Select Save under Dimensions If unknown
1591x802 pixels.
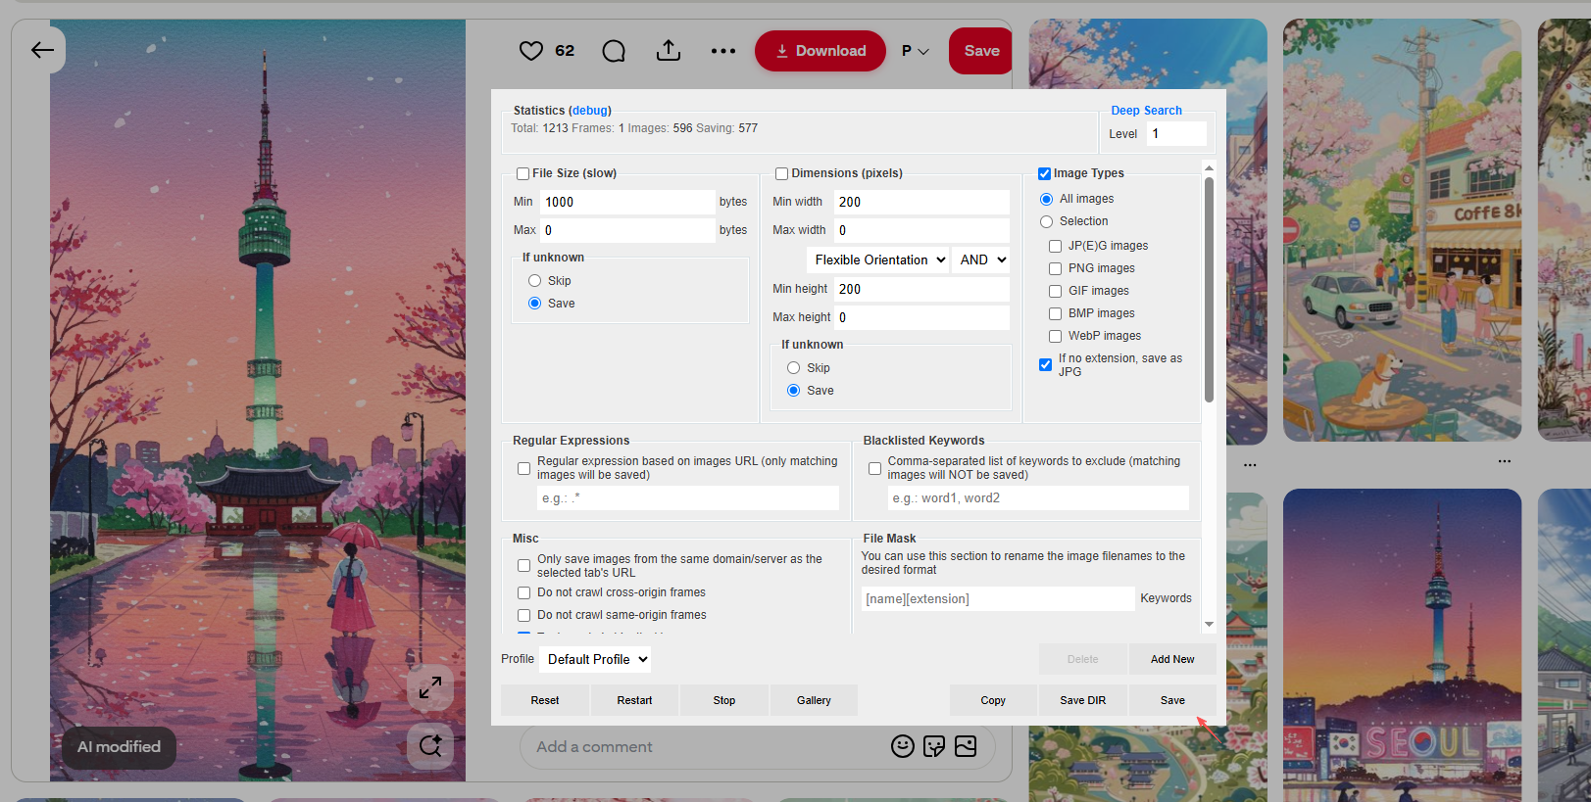[x=794, y=391]
